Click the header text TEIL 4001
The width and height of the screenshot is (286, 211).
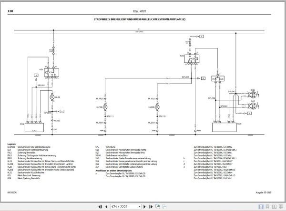pos(139,11)
